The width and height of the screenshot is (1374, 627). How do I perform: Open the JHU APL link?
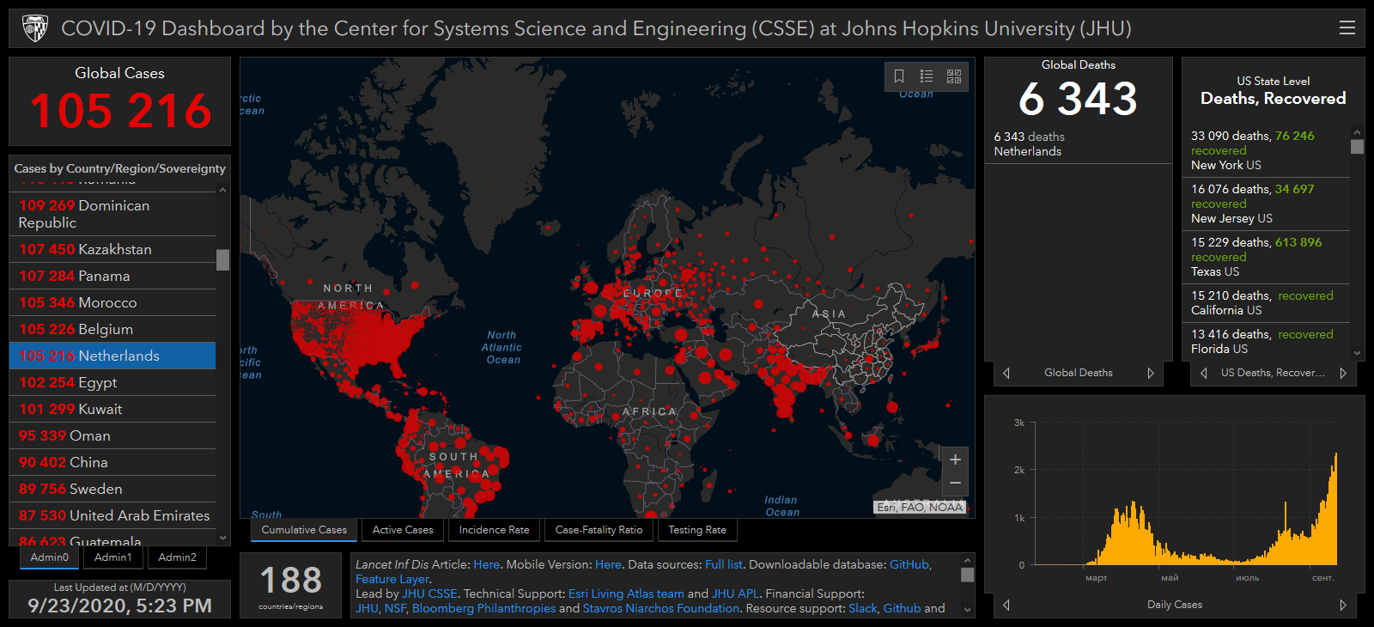point(735,594)
